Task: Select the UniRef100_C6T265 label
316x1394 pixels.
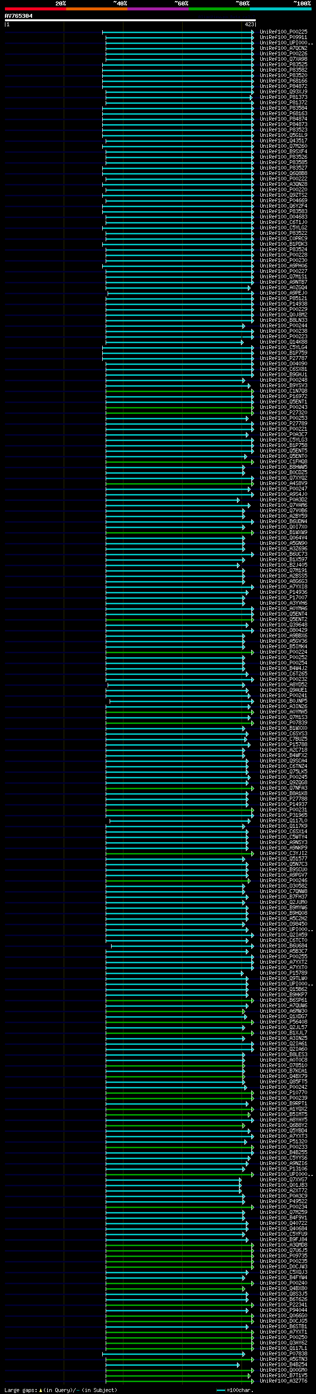Action: [x=283, y=674]
